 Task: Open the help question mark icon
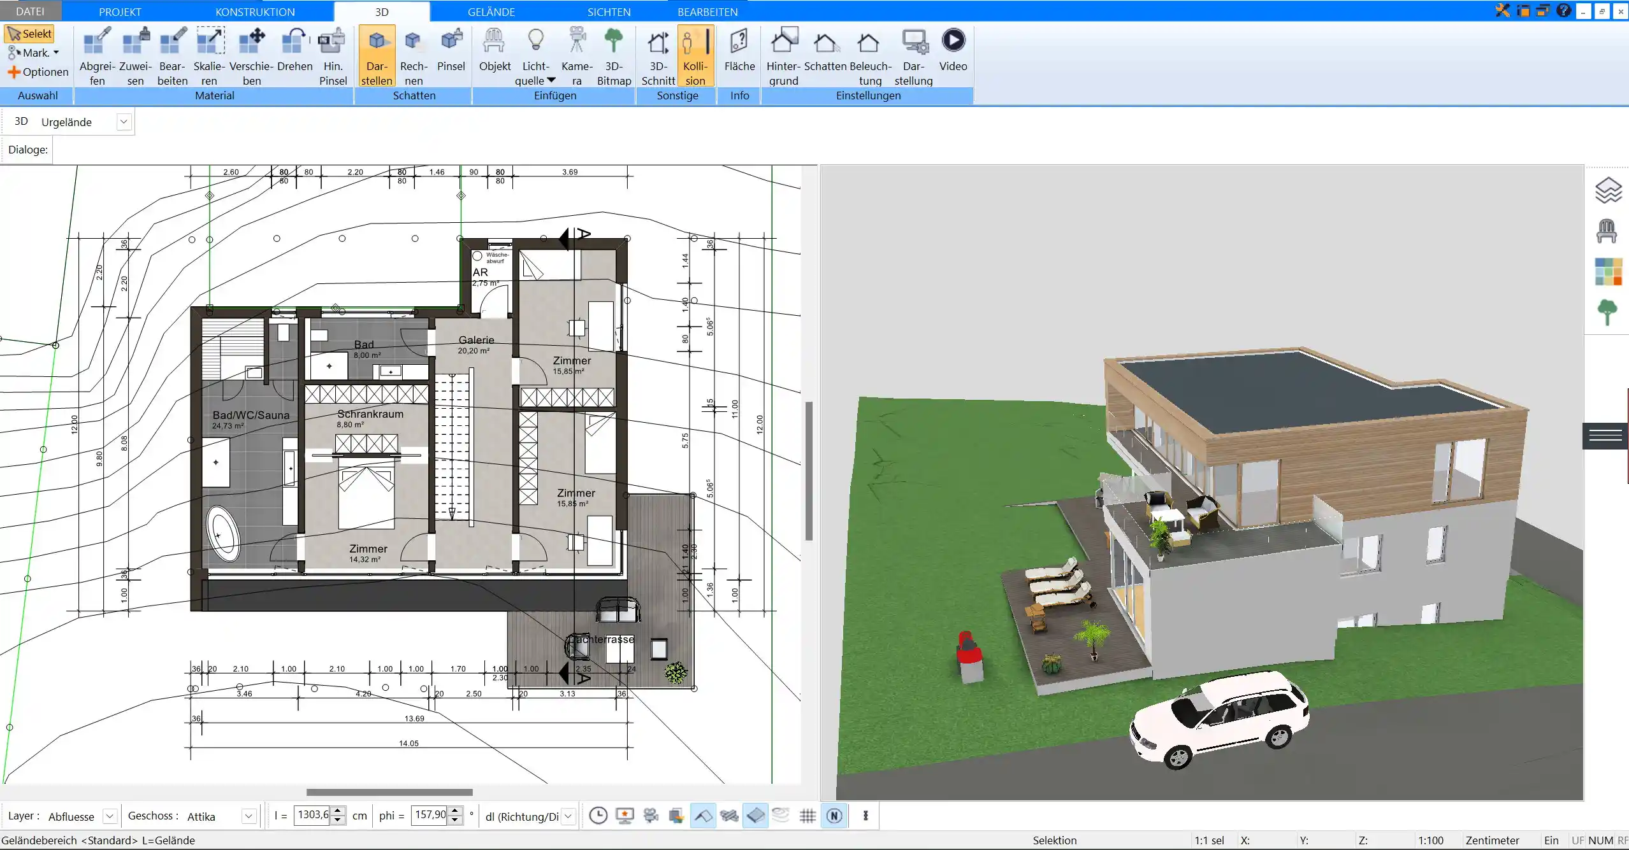1563,11
